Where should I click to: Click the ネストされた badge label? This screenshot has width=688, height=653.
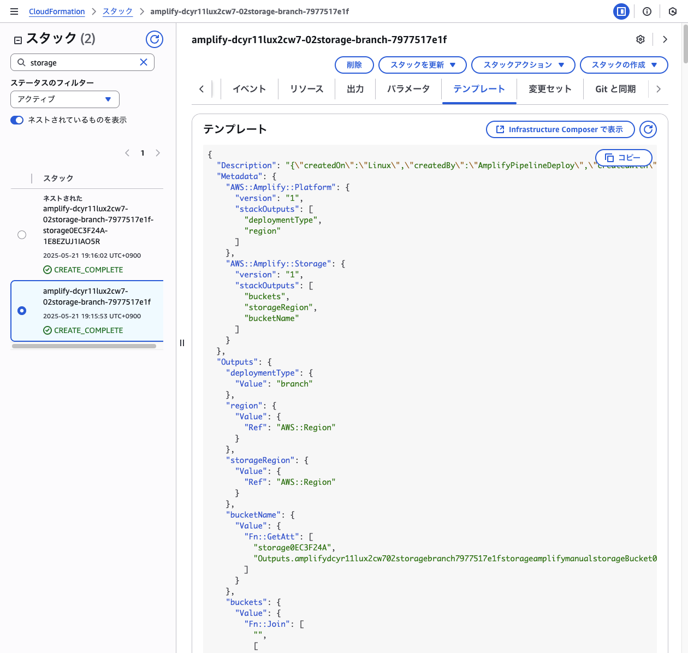point(63,198)
